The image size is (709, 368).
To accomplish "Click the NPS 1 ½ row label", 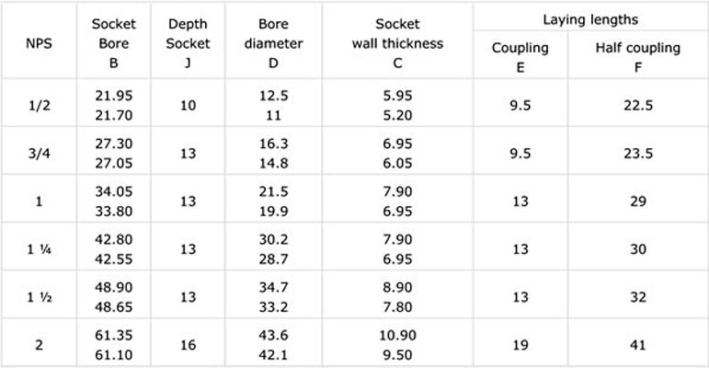I will click(x=39, y=297).
